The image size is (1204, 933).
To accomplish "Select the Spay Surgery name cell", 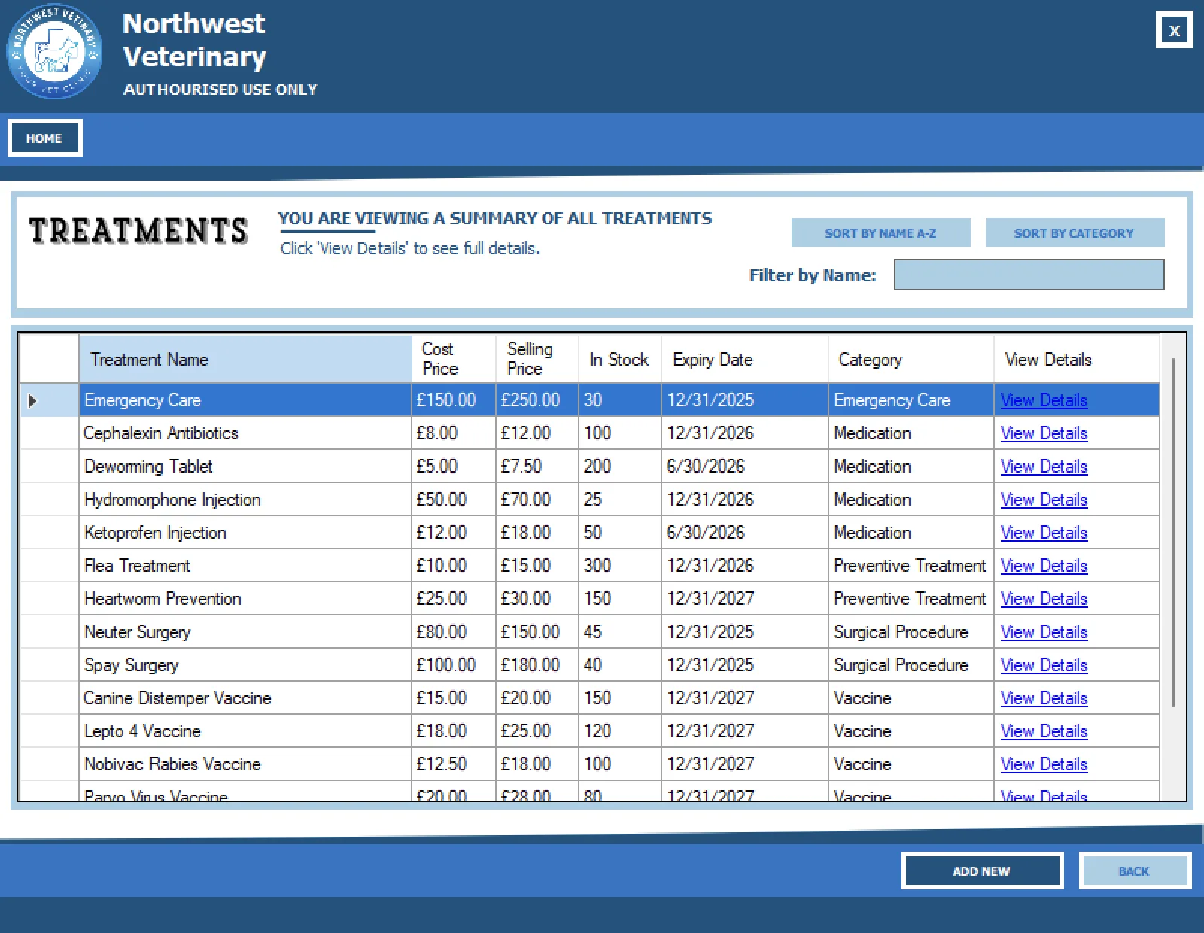I will [245, 665].
